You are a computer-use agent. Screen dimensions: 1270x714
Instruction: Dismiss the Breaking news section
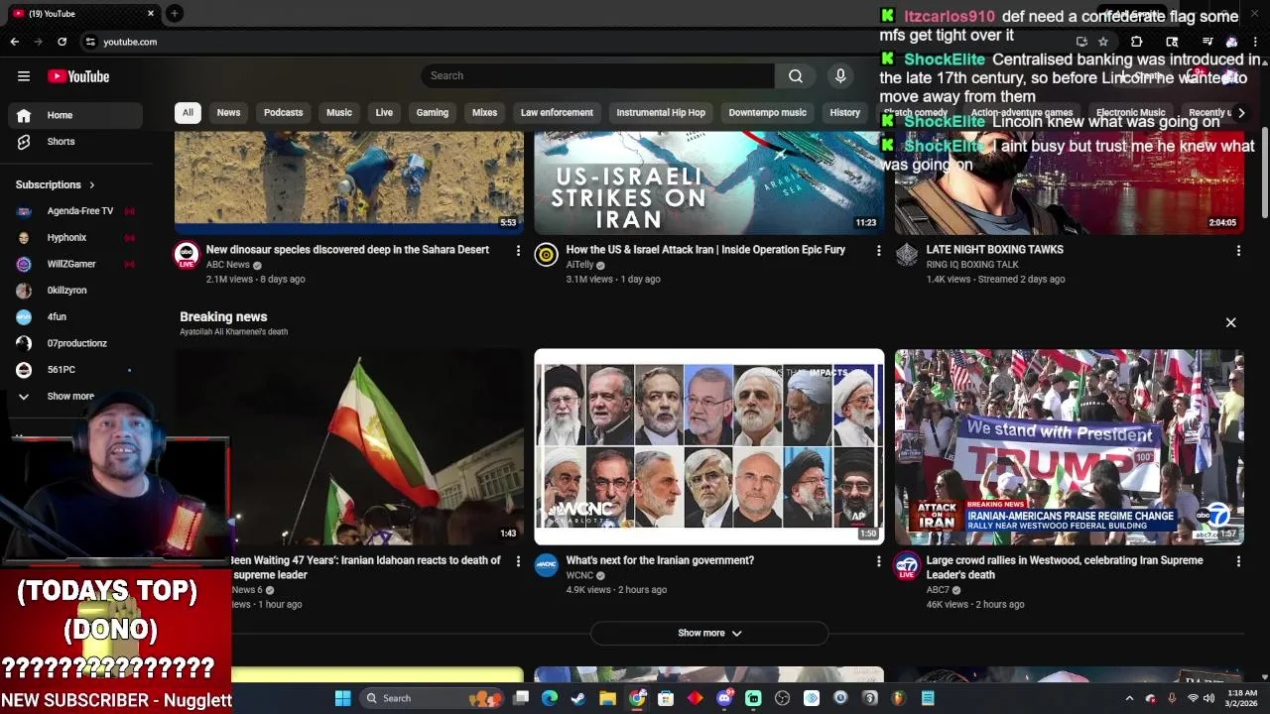point(1230,322)
